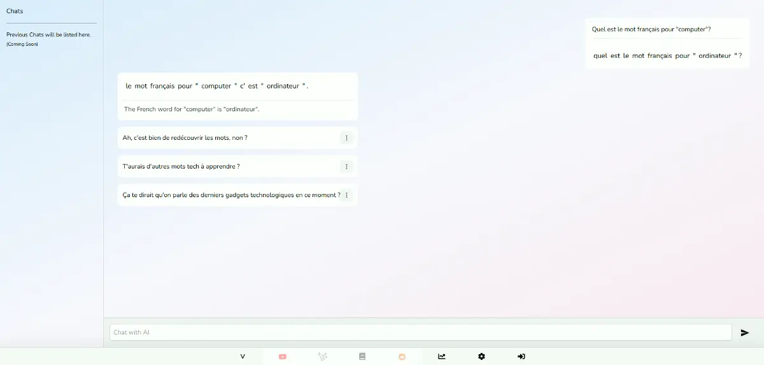Click the send message arrow icon
Screen dimensions: 764x365
744,333
